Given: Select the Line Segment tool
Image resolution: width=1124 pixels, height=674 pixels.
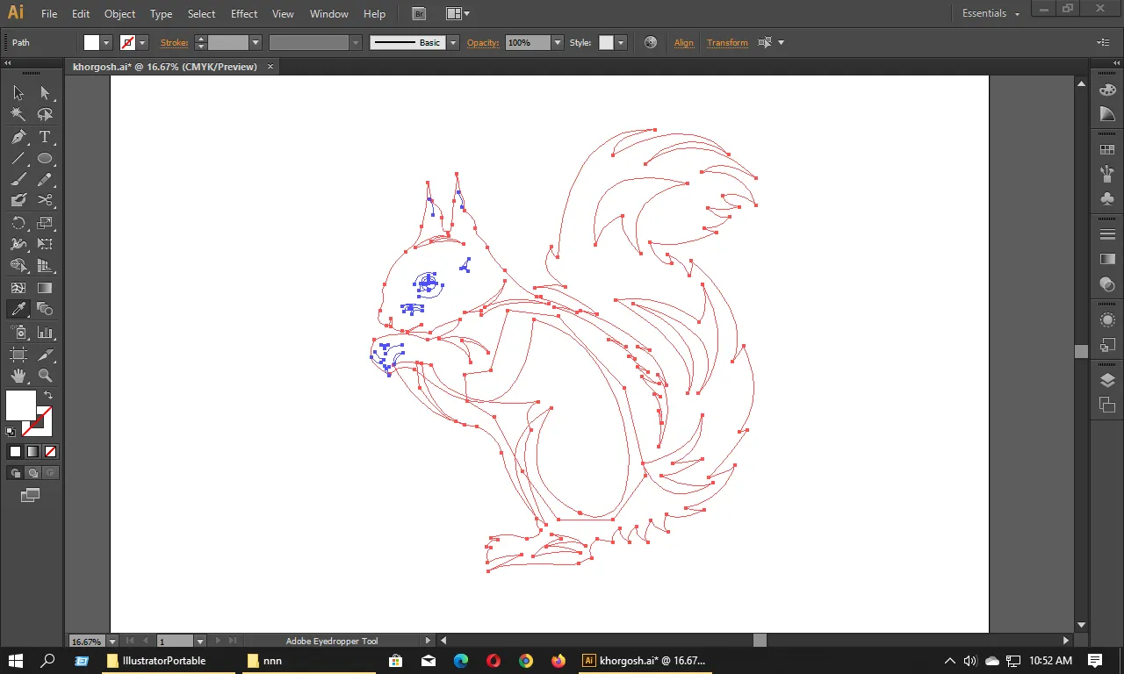Looking at the screenshot, I should click(x=18, y=158).
